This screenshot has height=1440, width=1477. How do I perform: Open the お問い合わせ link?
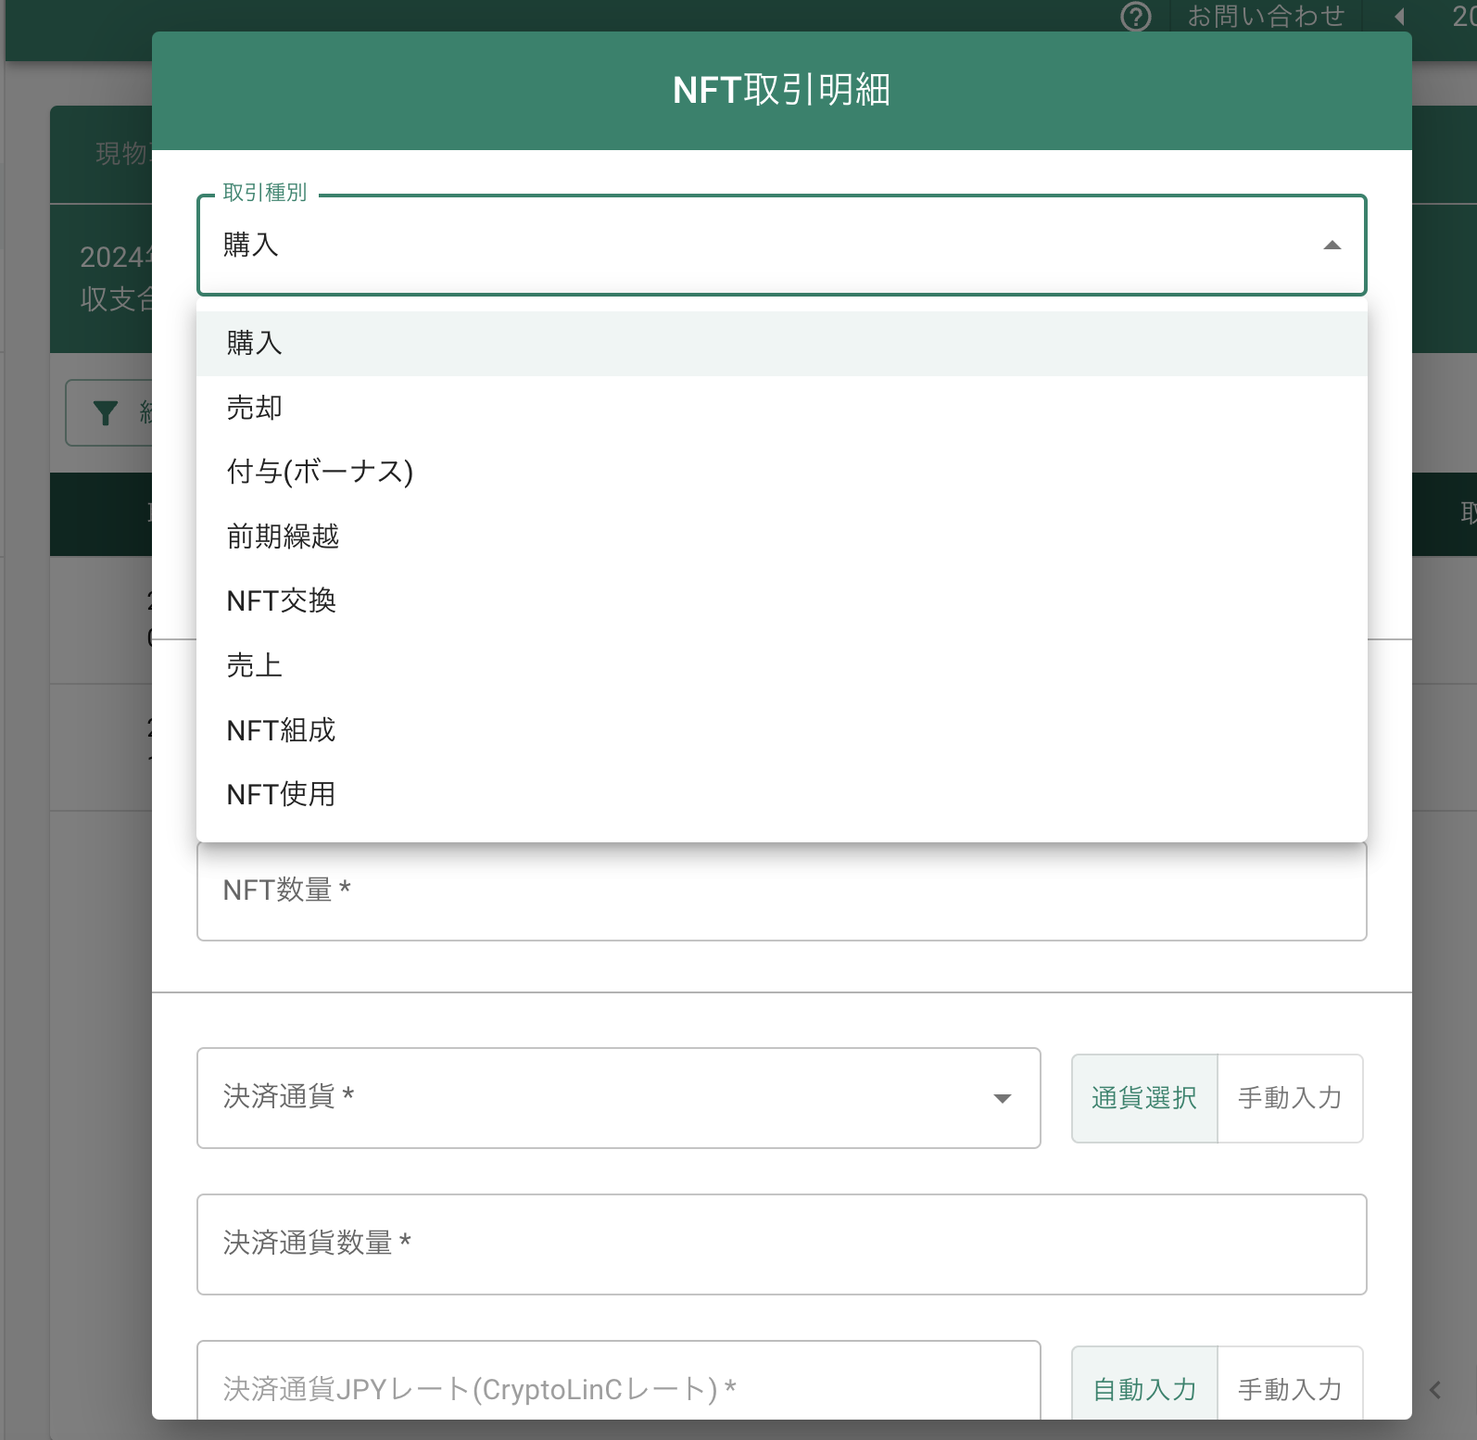click(1265, 16)
